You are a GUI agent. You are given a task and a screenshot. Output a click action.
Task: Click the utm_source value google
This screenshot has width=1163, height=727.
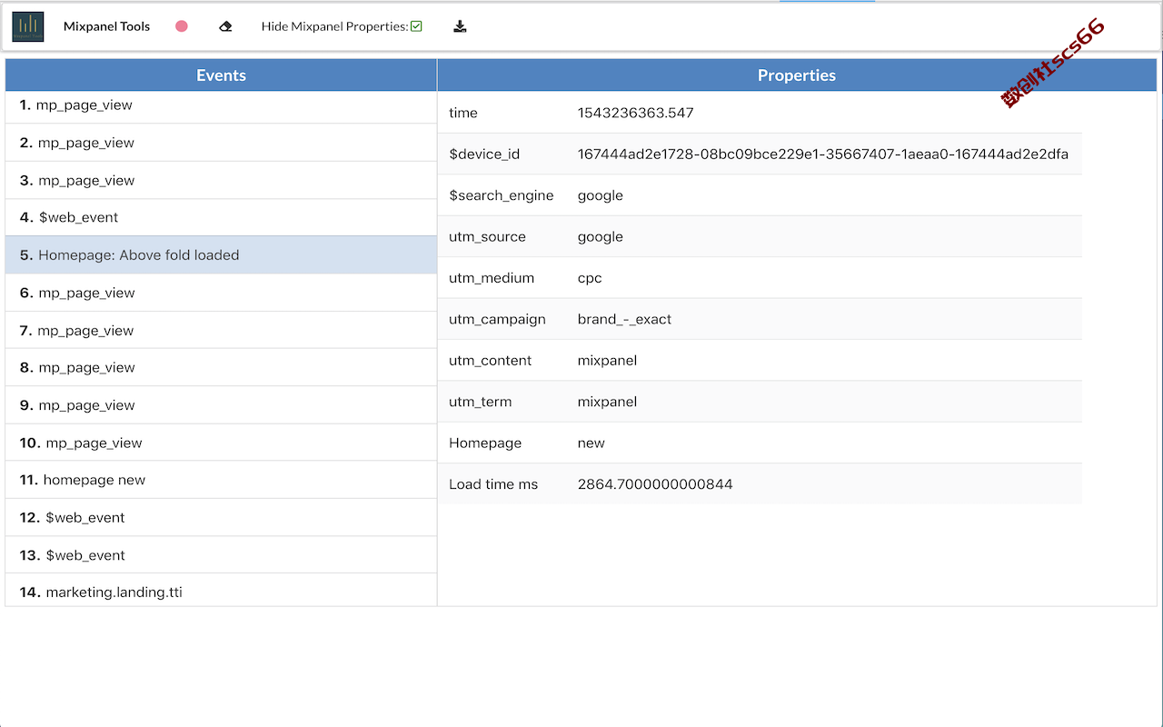601,237
